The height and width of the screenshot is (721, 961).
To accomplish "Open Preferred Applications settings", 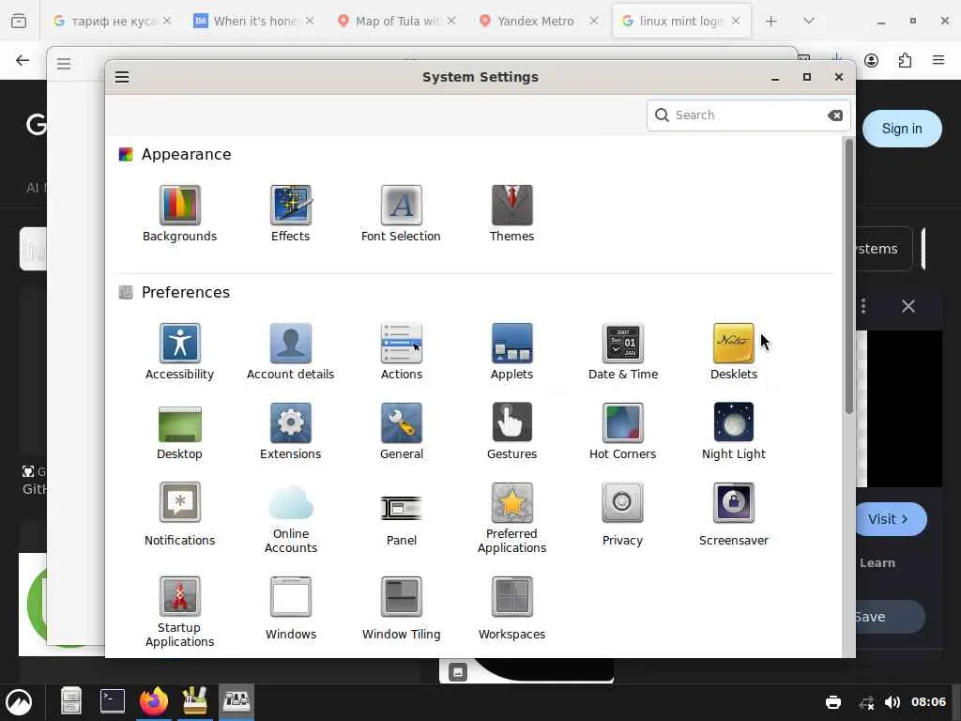I will [x=511, y=518].
